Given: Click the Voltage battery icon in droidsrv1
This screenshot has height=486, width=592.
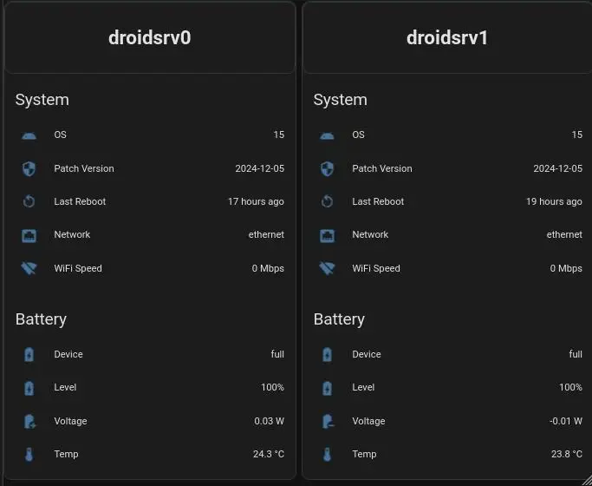Looking at the screenshot, I should [x=328, y=422].
